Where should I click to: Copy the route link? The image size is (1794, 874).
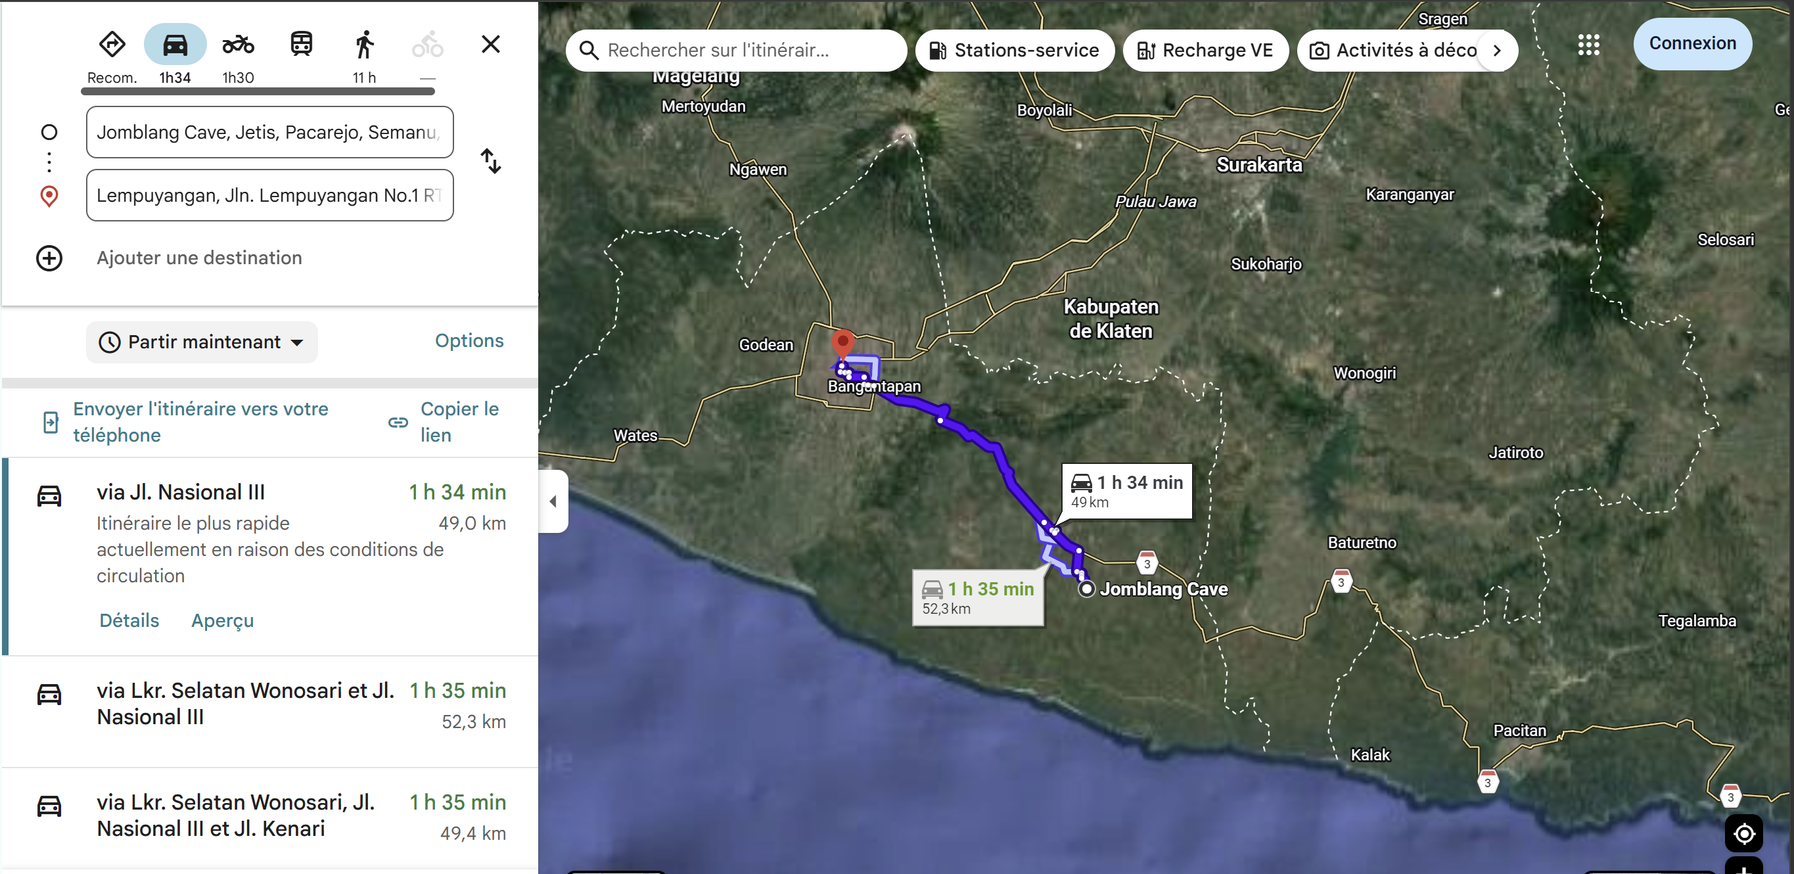click(x=459, y=422)
